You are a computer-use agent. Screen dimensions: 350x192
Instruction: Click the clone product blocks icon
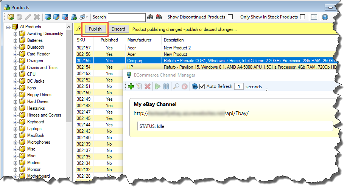click(x=74, y=17)
